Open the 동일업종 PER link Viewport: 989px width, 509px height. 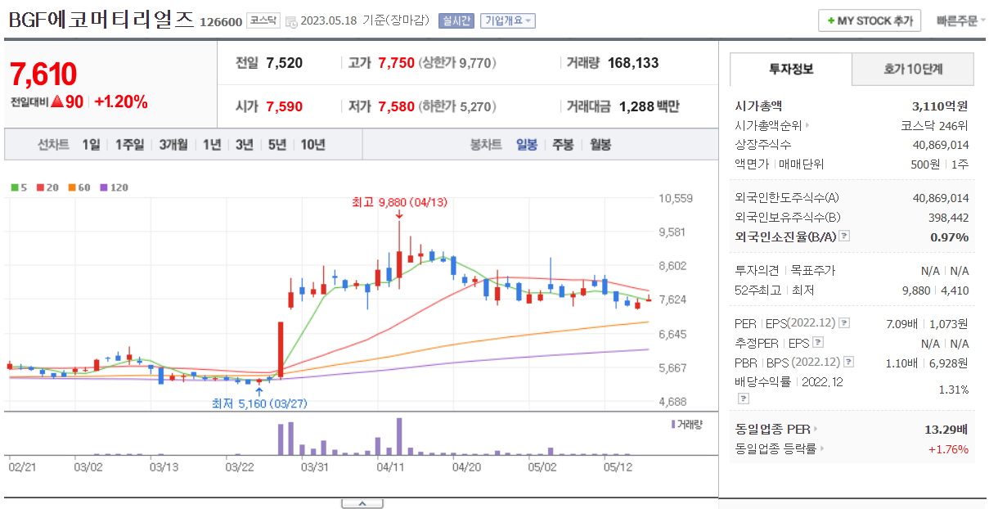pyautogui.click(x=776, y=429)
